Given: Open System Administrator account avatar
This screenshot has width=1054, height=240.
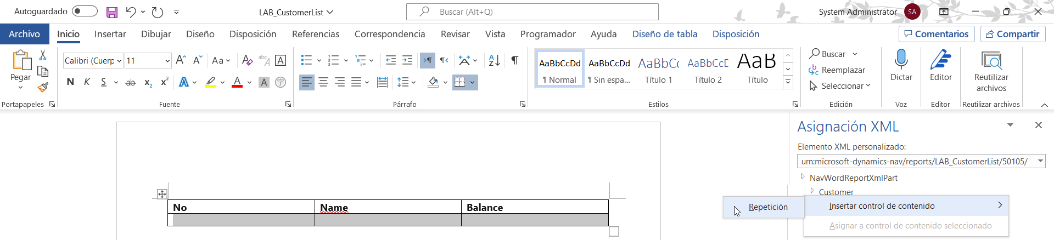Looking at the screenshot, I should [912, 12].
